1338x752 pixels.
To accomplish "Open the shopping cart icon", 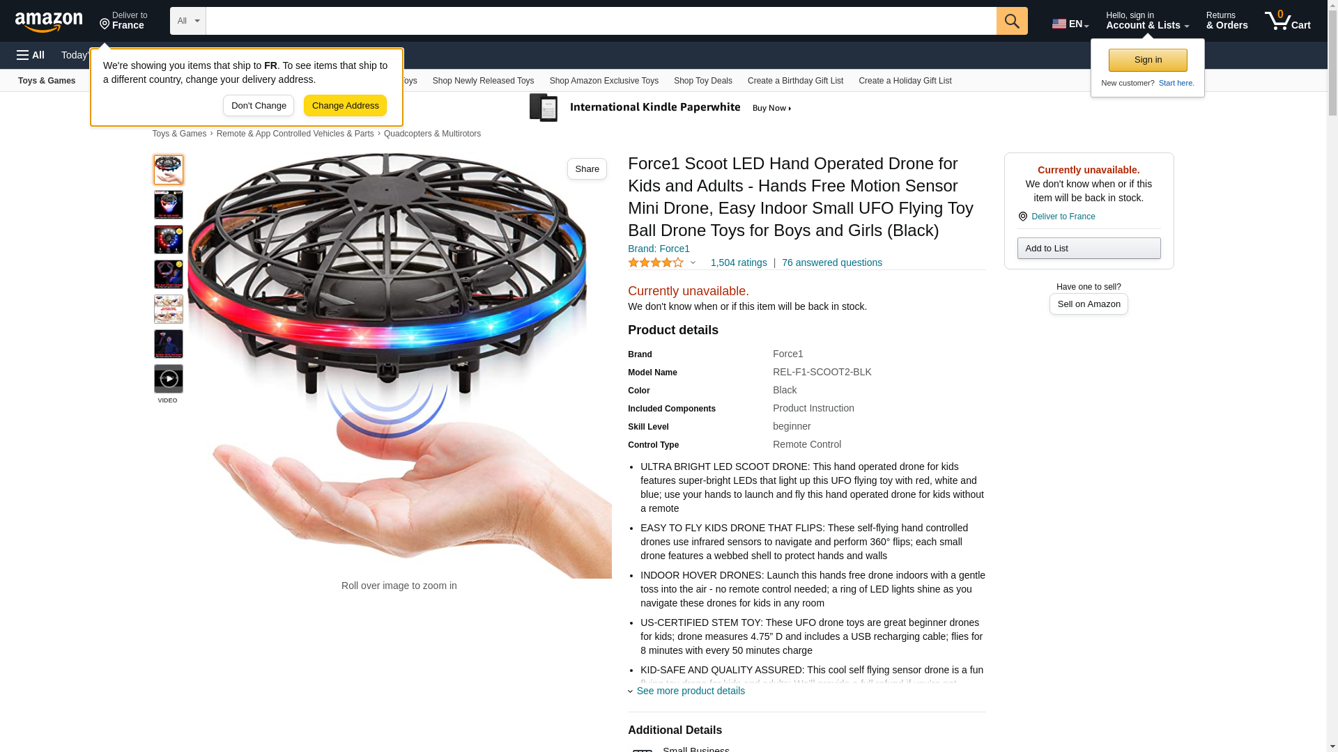I will (1287, 21).
